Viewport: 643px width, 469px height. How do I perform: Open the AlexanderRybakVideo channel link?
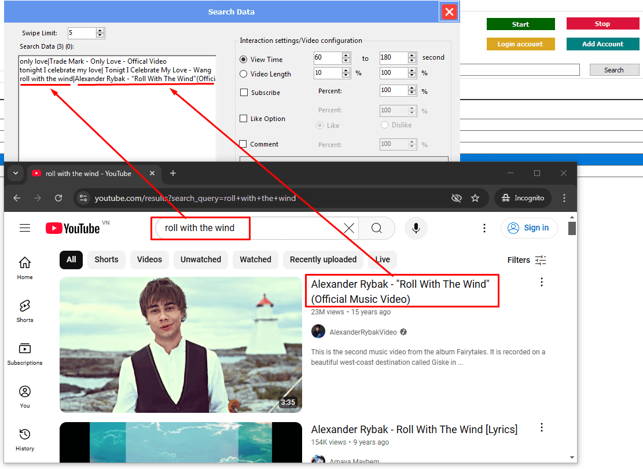363,332
